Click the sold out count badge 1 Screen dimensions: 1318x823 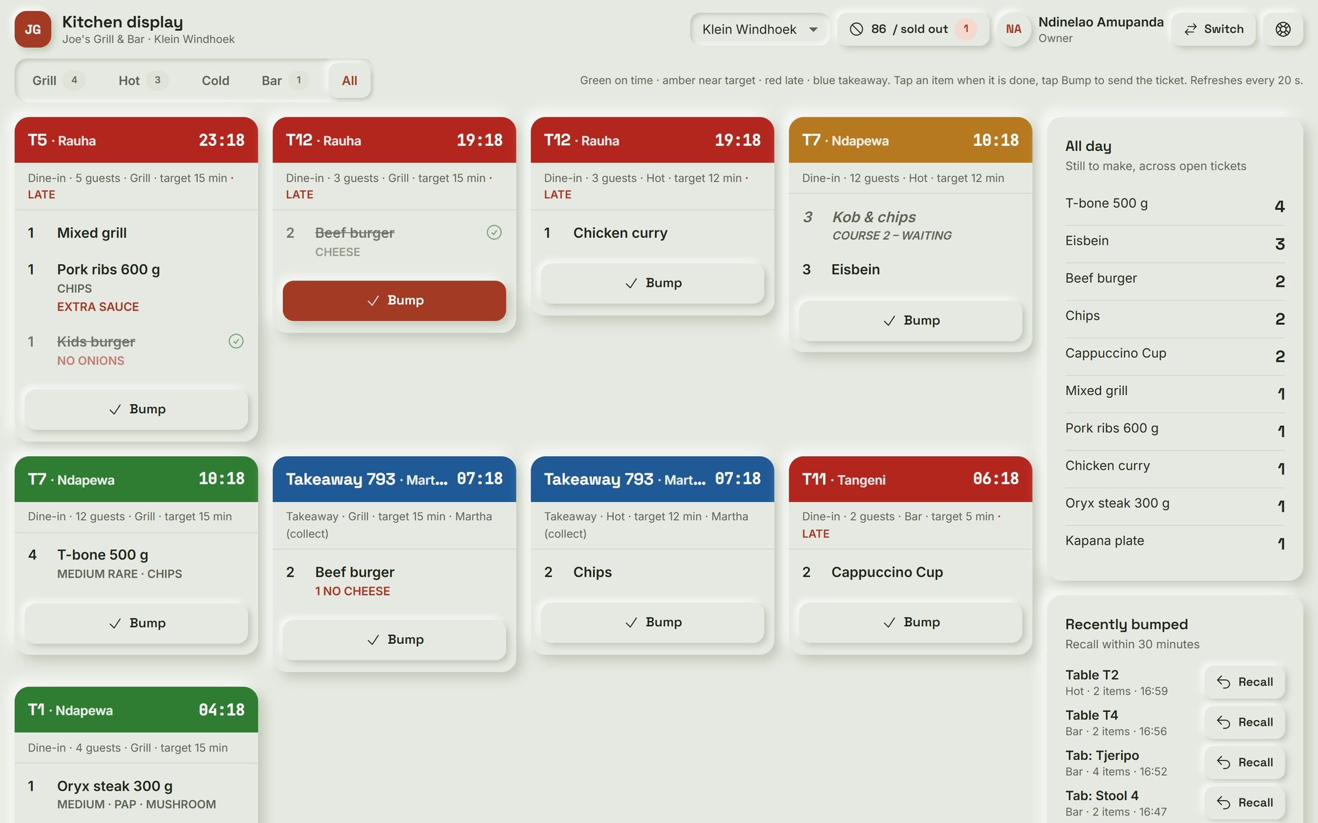tap(966, 29)
